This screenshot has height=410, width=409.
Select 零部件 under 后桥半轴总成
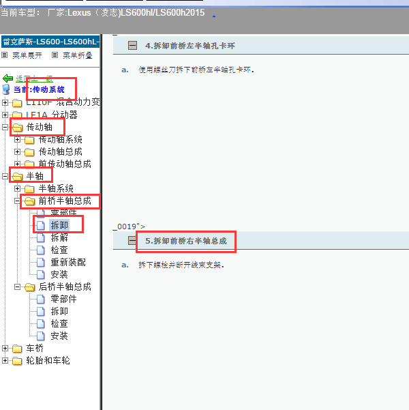[64, 299]
